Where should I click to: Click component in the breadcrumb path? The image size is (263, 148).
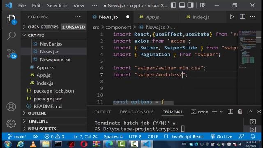click(x=118, y=27)
